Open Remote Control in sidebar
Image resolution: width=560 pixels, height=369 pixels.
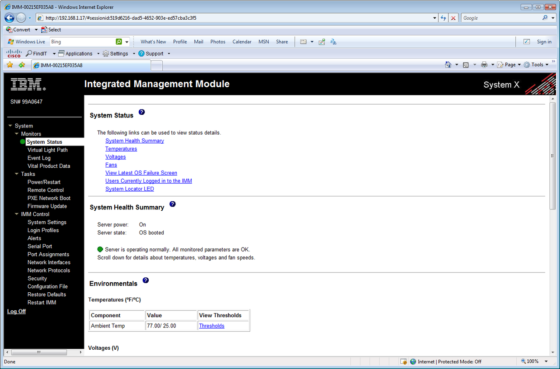pos(45,190)
